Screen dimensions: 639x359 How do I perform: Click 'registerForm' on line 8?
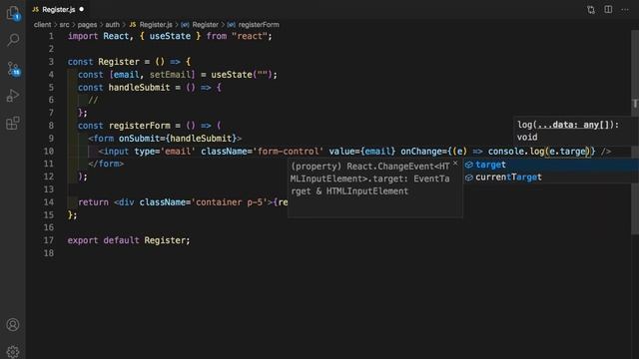point(140,126)
